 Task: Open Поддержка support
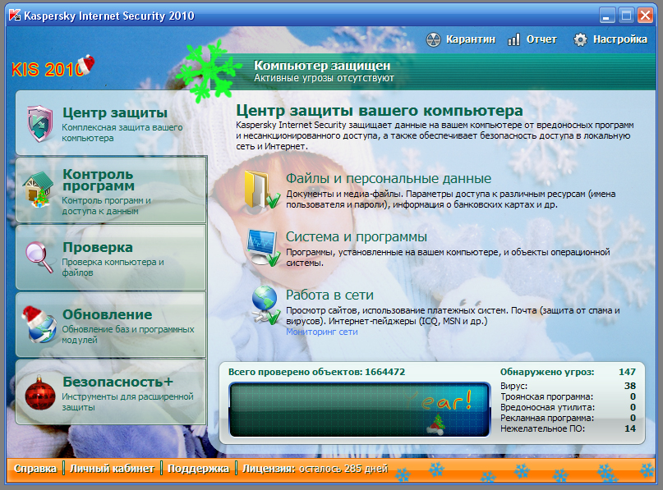pyautogui.click(x=198, y=469)
